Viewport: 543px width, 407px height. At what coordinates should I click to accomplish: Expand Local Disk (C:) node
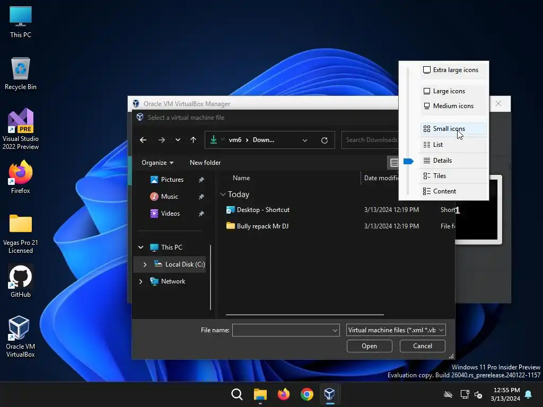tap(145, 264)
